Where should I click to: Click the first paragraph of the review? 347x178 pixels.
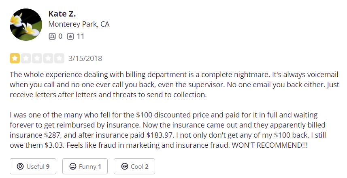(x=175, y=84)
